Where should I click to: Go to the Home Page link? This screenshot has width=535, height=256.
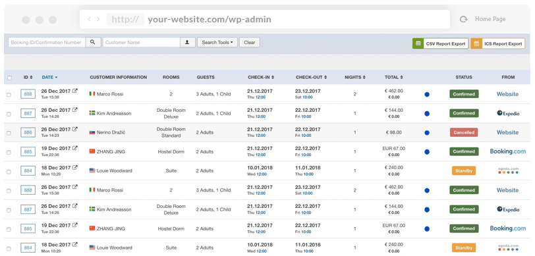click(490, 19)
